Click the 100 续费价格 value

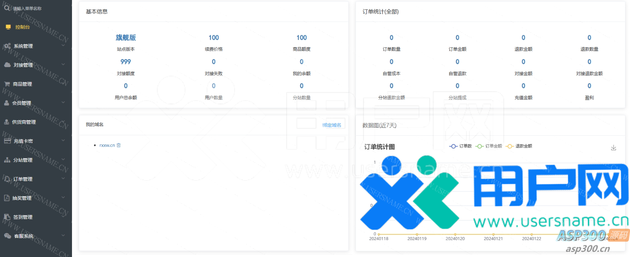pos(214,37)
